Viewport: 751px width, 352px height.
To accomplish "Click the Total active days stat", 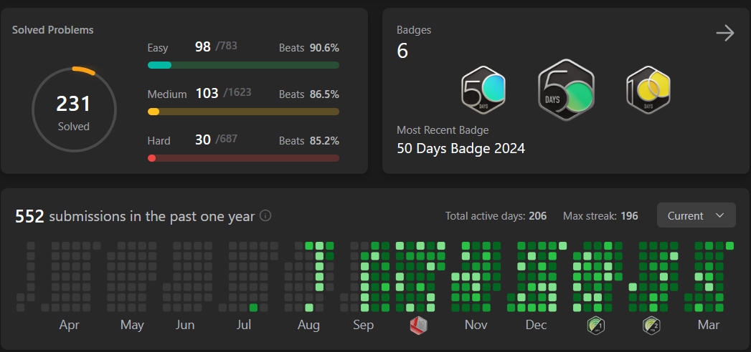I will 496,215.
